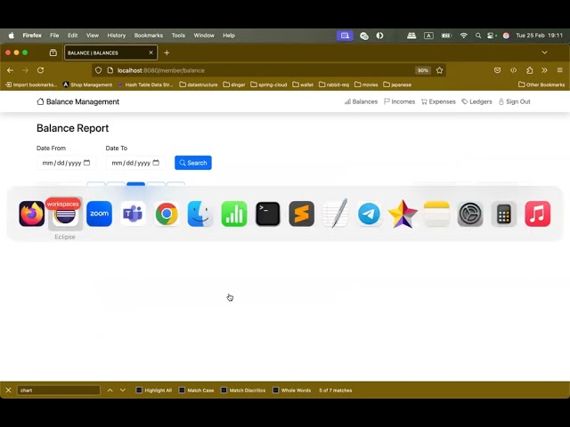Go back to previous page
Screen dimensions: 570x427
coord(10,70)
